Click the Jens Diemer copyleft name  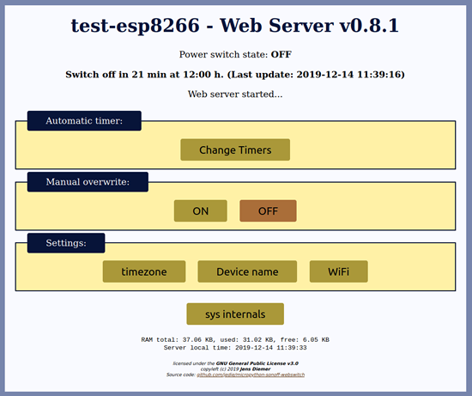click(x=255, y=369)
